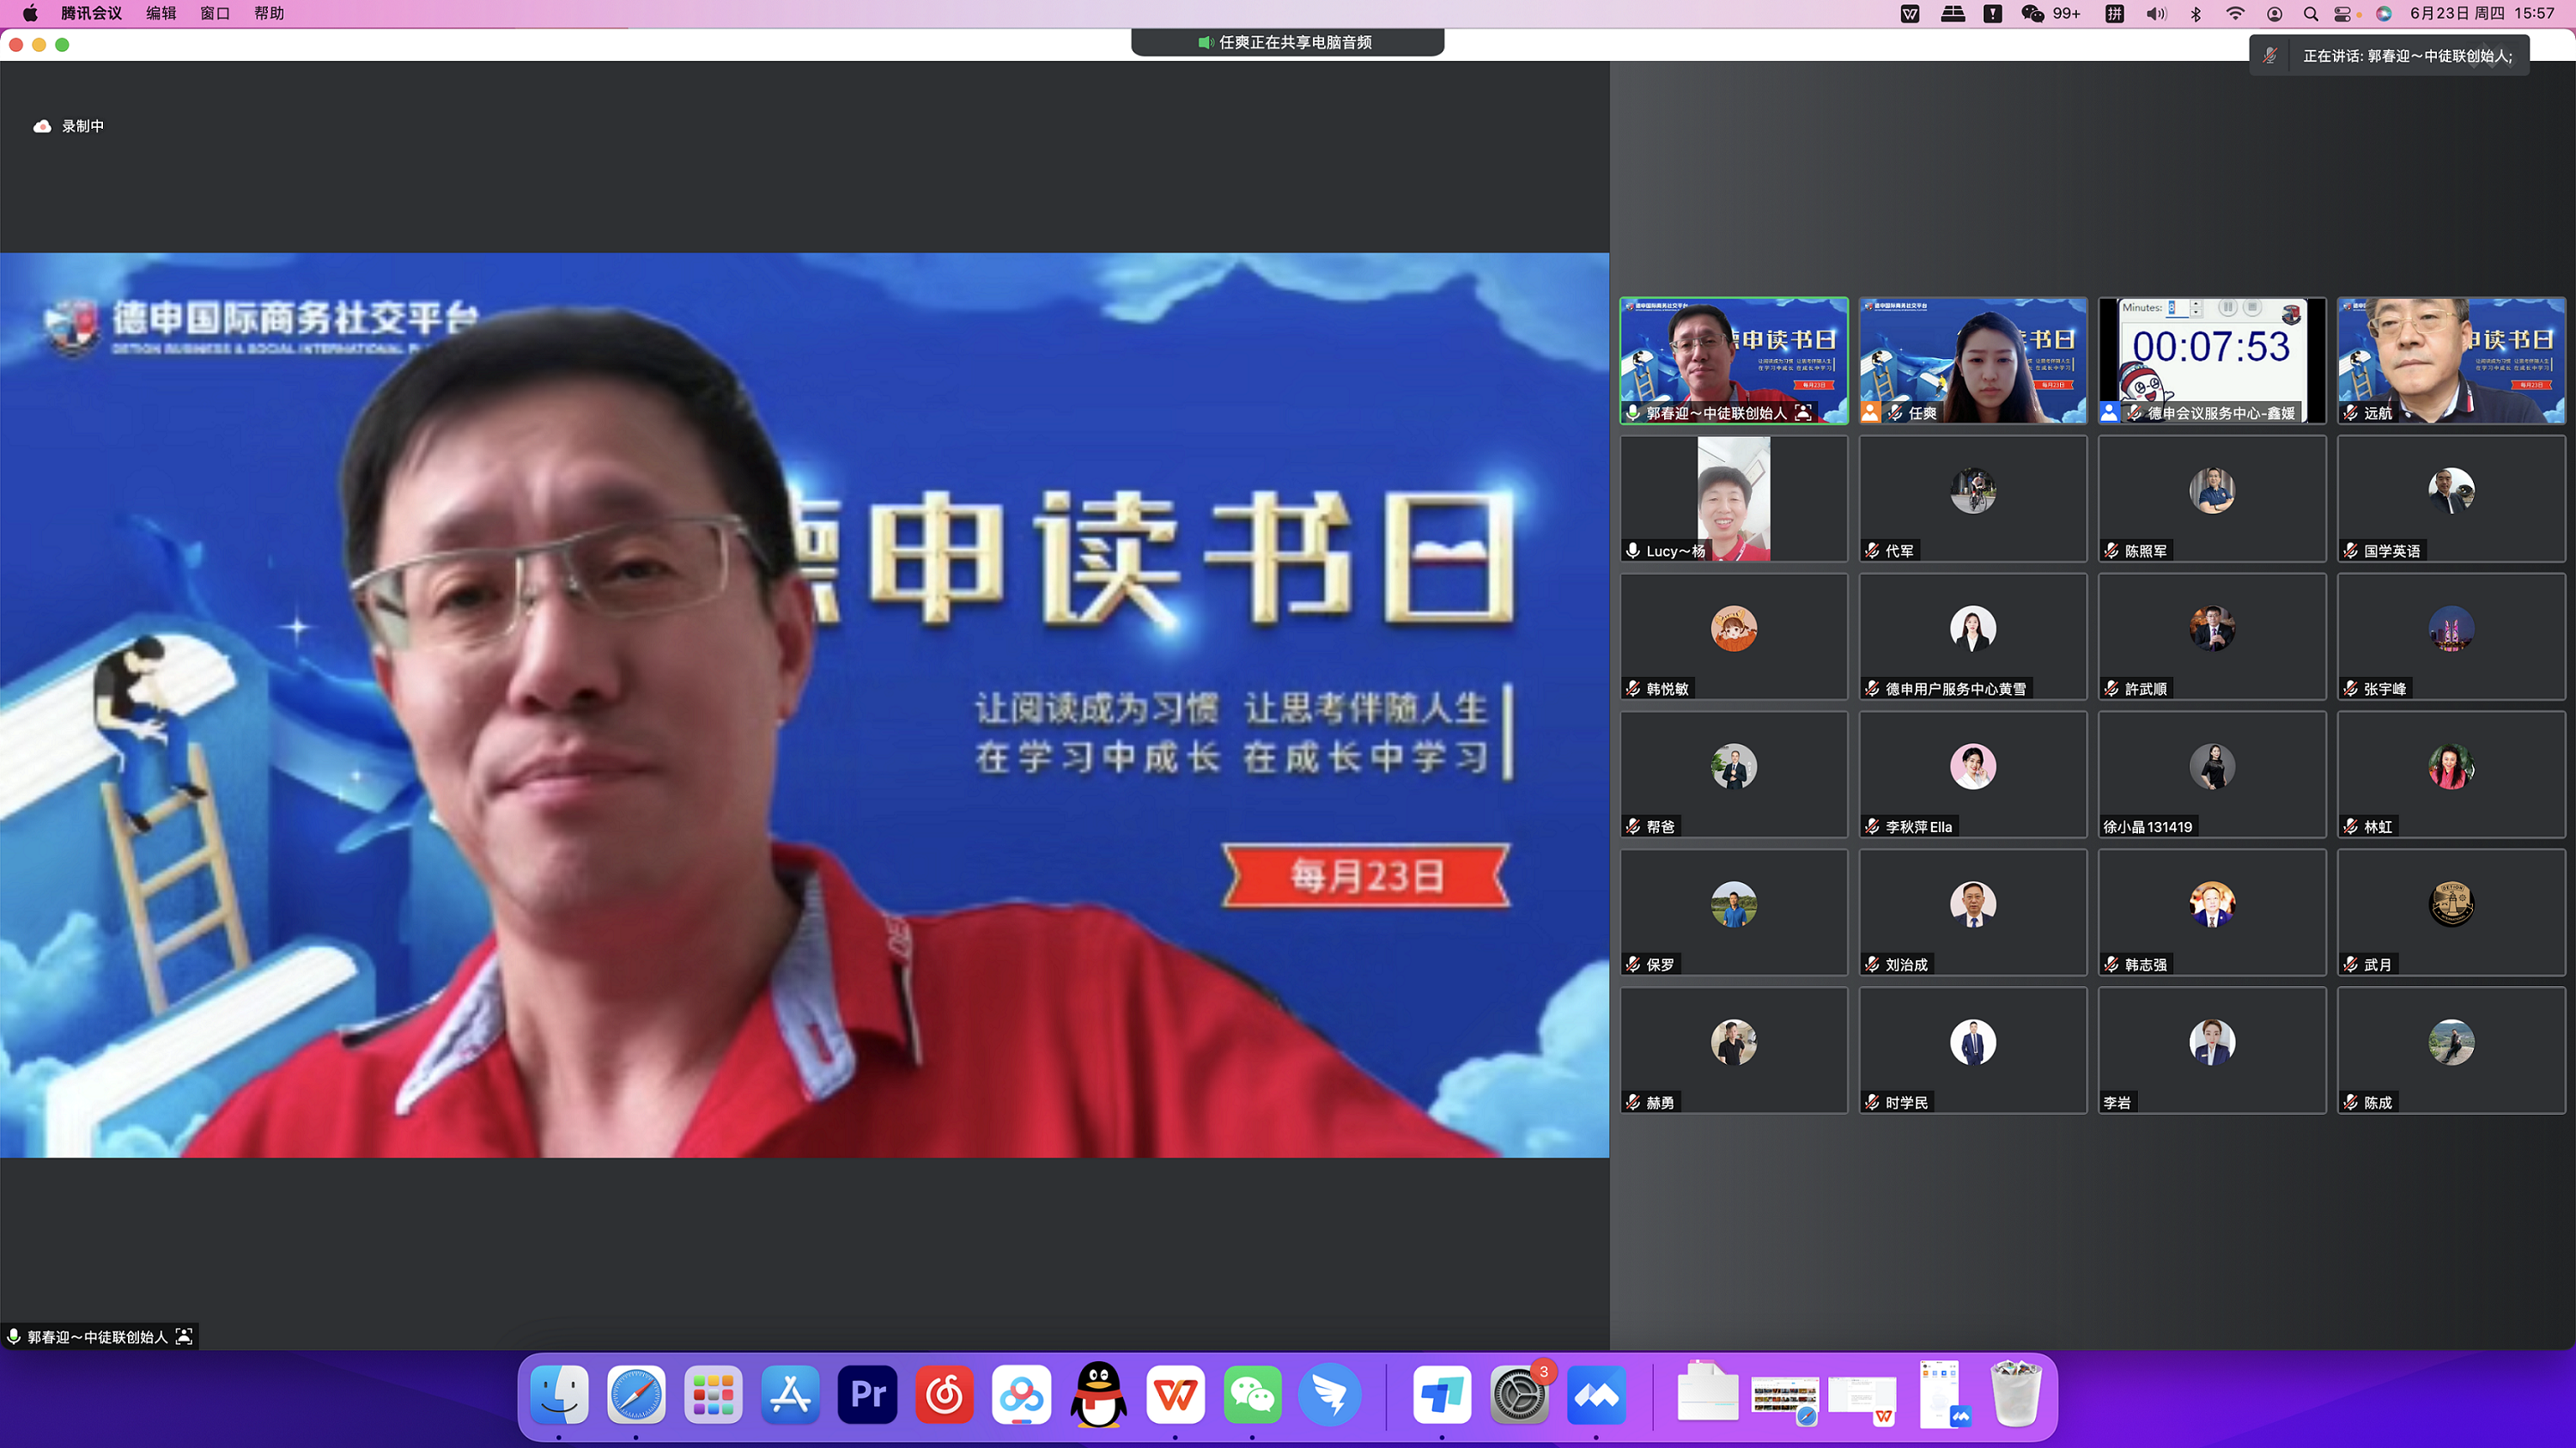Select 韩悦敏 participant tile

pyautogui.click(x=1733, y=636)
